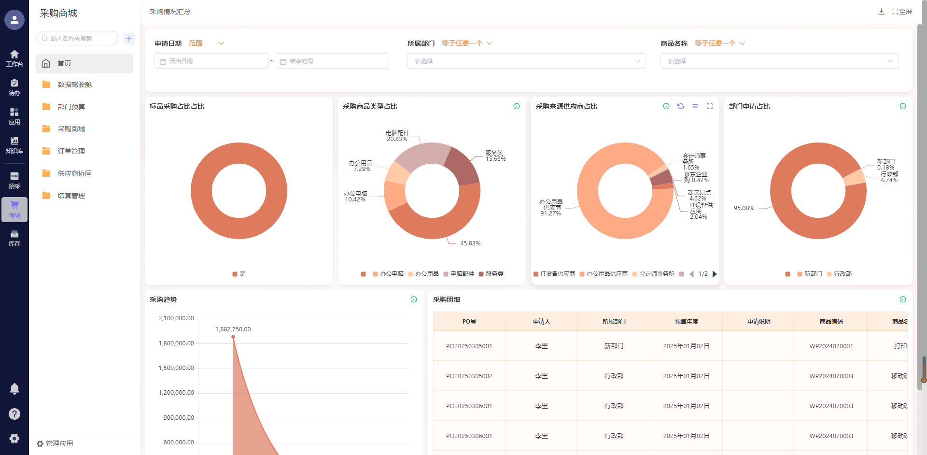Screen dimensions: 927x455
Task: Expand 采购来源供应商占比 chart to fullscreen
Action: click(x=710, y=106)
